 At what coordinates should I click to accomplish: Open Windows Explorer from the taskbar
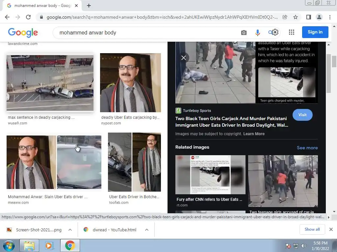click(29, 245)
